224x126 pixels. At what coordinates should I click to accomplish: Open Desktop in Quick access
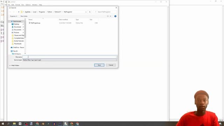coord(16,24)
